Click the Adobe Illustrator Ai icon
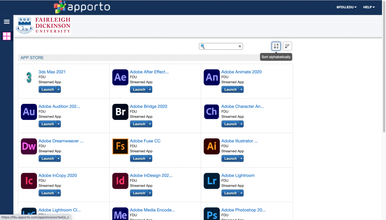This screenshot has height=220, width=386. pos(212,146)
